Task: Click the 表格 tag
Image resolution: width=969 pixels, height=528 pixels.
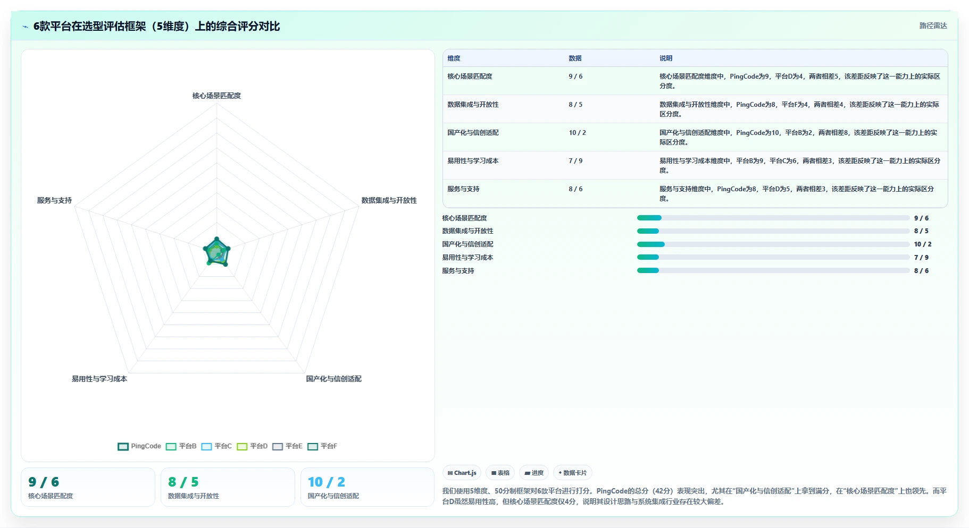Action: [500, 473]
